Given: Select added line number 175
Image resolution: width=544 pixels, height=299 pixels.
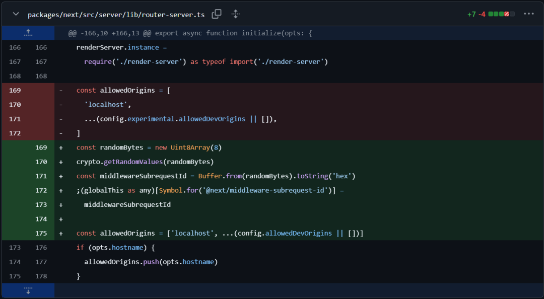Looking at the screenshot, I should pos(41,233).
